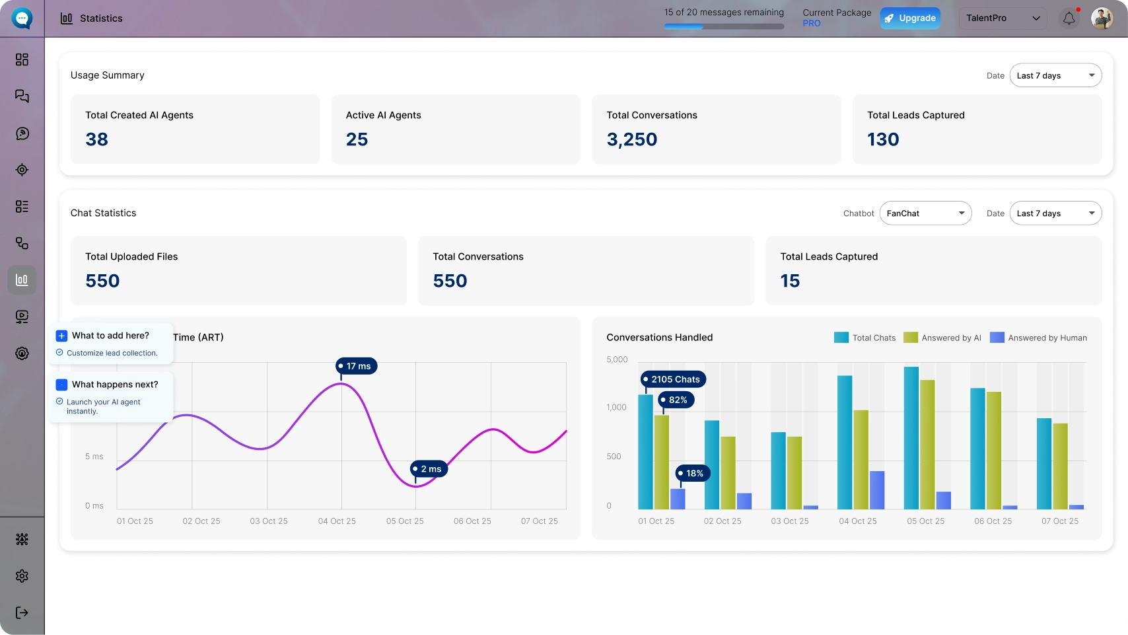1128x635 pixels.
Task: Open the notifications bell
Action: (x=1069, y=19)
